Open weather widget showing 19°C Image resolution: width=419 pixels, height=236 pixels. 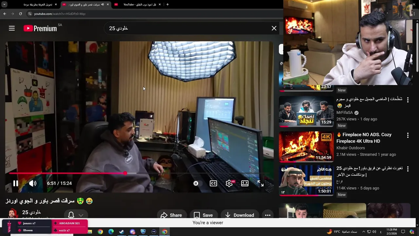pyautogui.click(x=341, y=232)
